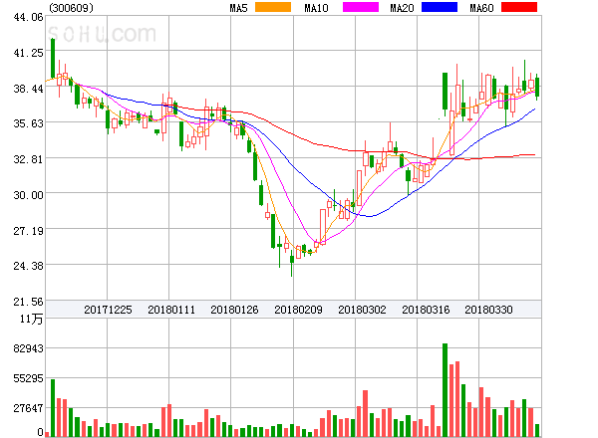Click the first tall green candlestick near 41.25
598x438 pixels.
tap(53, 58)
